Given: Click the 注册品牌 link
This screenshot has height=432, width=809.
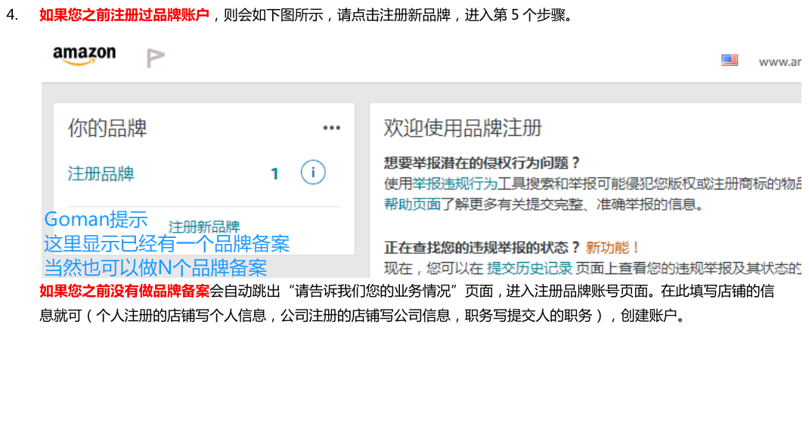Looking at the screenshot, I should 101,174.
